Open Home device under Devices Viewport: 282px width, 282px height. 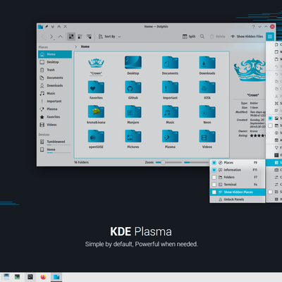[x=55, y=149]
